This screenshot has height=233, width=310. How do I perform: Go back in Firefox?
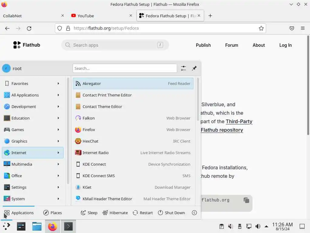(7, 28)
